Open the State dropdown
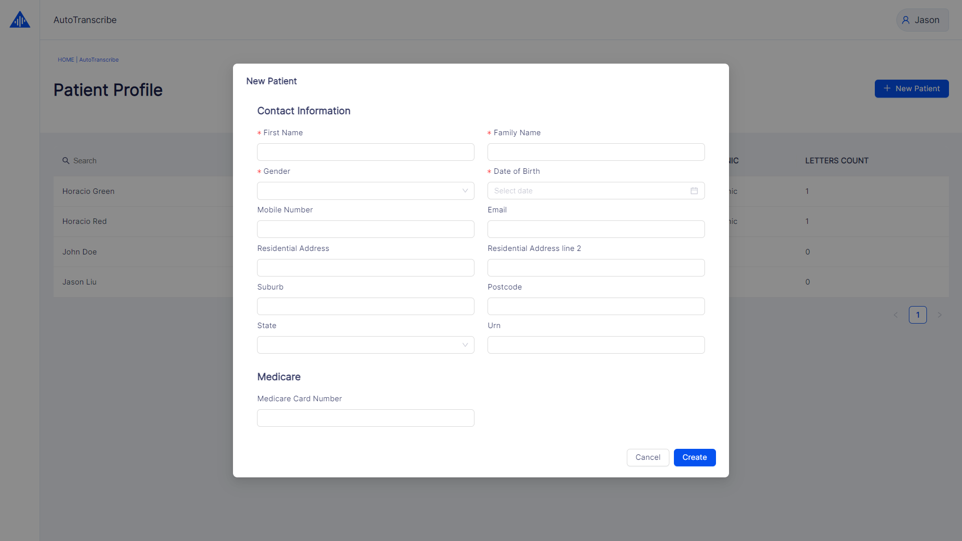 365,345
